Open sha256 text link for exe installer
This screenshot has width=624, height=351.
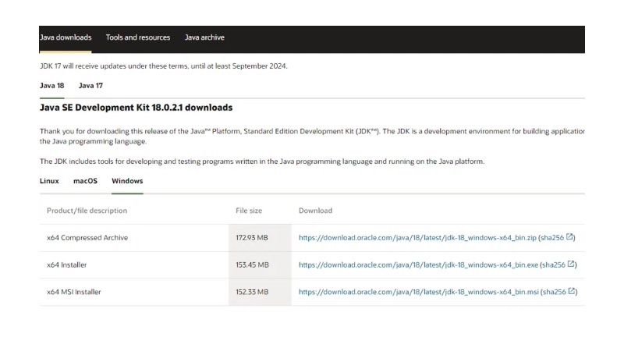552,265
